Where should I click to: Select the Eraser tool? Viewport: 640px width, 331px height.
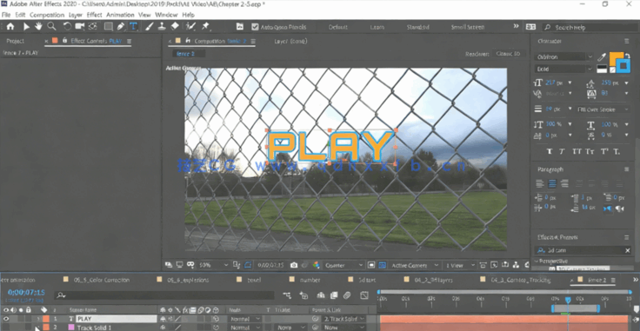175,26
